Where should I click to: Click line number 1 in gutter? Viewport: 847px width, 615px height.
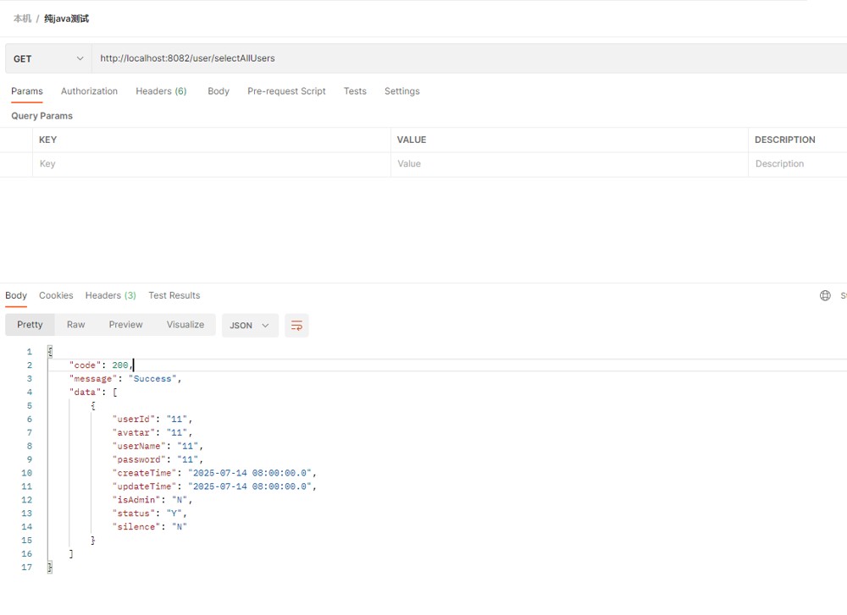[29, 352]
